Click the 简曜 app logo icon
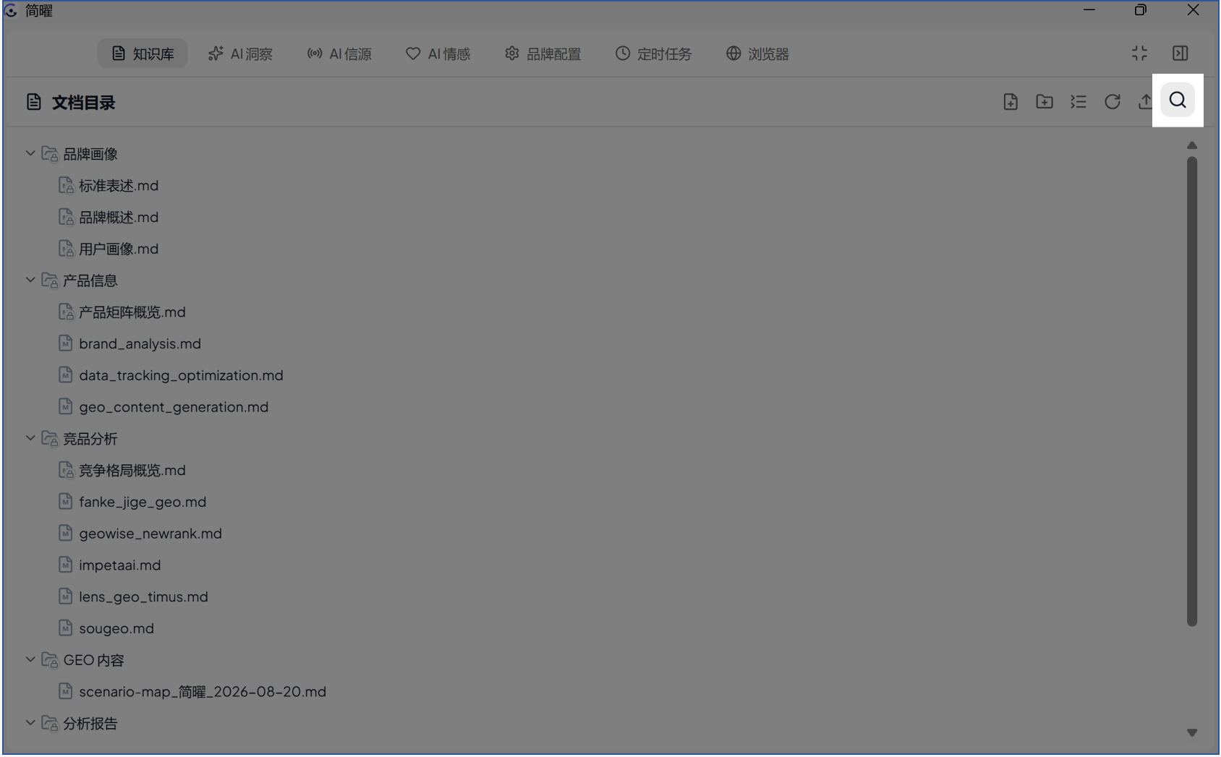 pyautogui.click(x=11, y=11)
